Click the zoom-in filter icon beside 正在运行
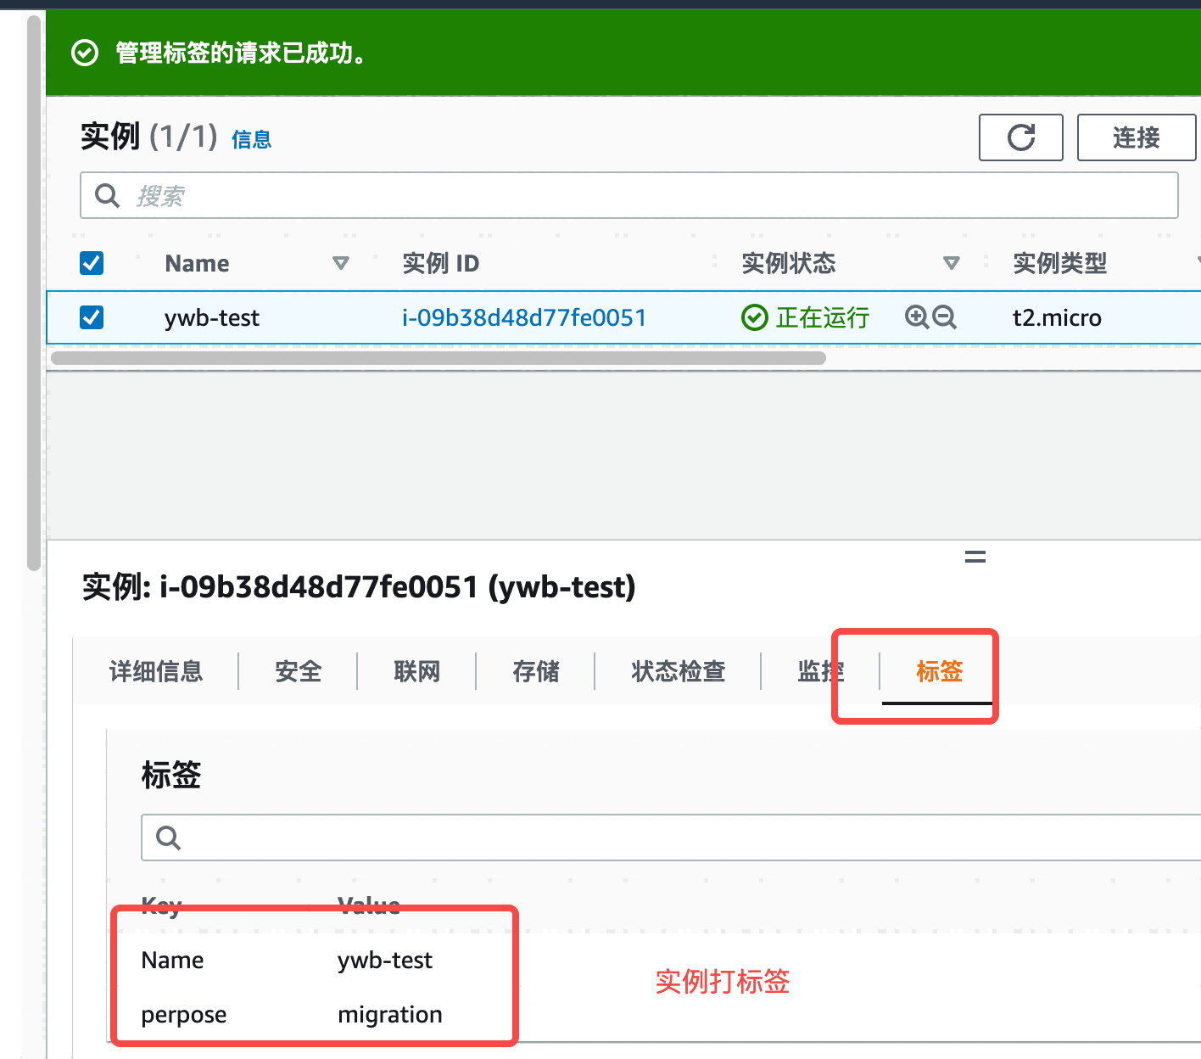 917,317
